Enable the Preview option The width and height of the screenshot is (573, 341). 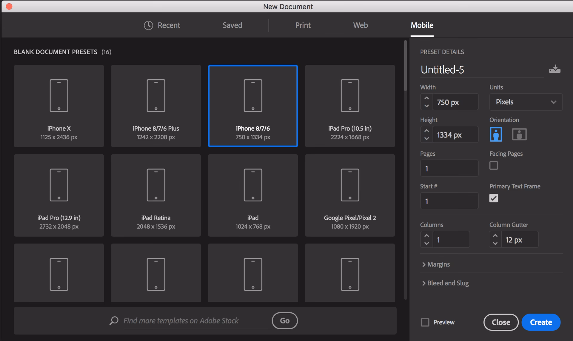[425, 322]
